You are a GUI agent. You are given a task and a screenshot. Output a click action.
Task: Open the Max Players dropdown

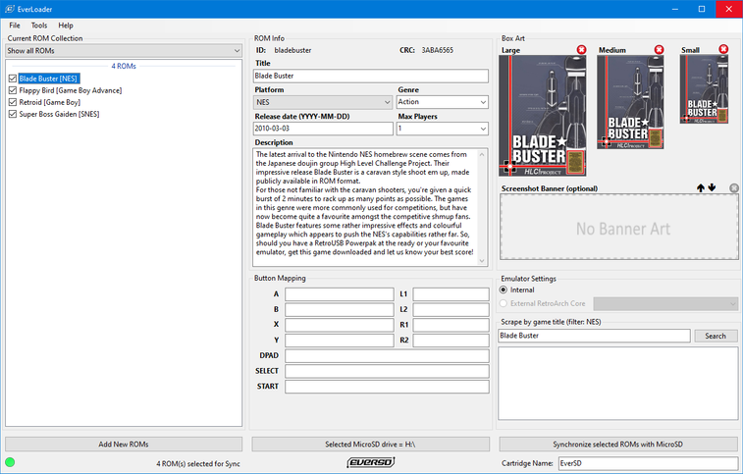coord(443,129)
